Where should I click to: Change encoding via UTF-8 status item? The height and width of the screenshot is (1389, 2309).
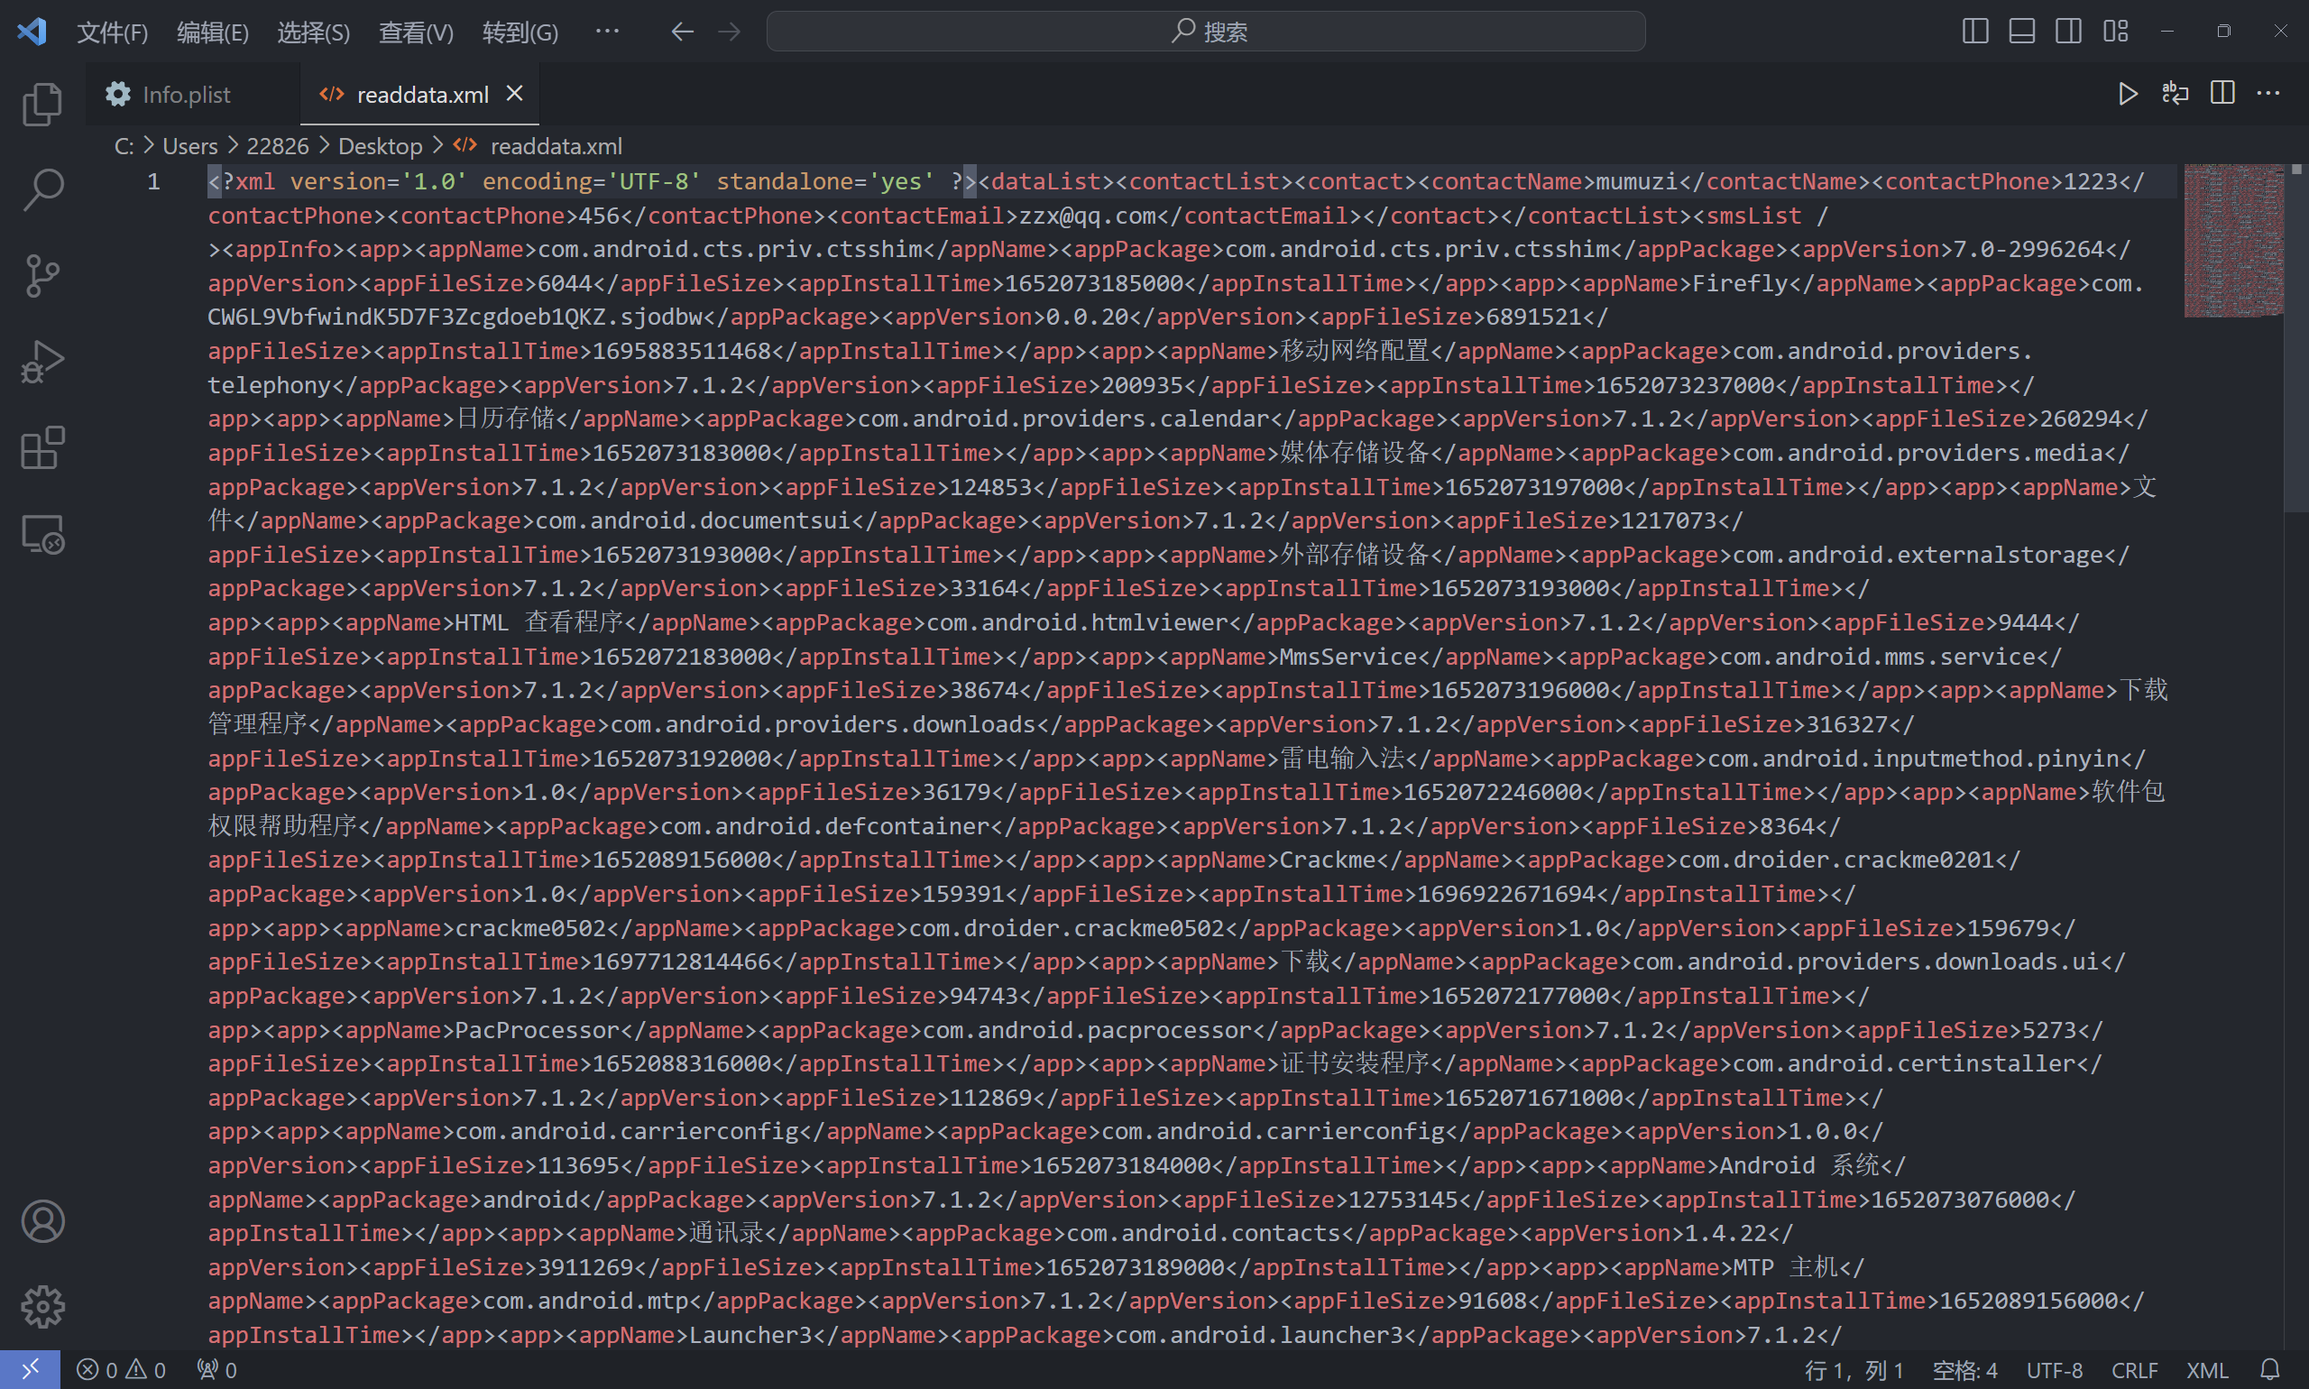tap(2055, 1370)
